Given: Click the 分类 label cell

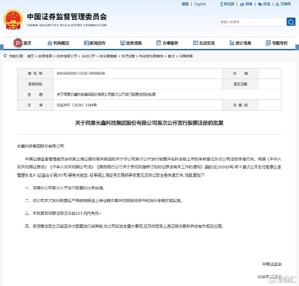Looking at the screenshot, I should point(240,73).
